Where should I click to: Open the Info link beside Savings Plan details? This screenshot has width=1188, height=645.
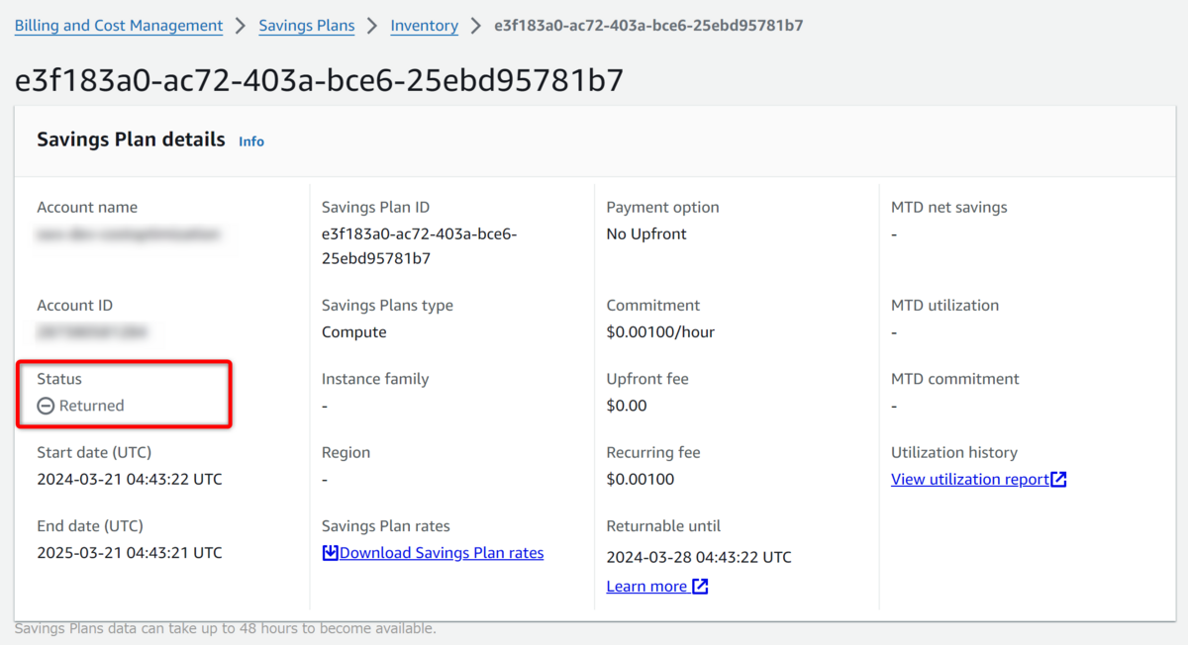click(x=251, y=141)
